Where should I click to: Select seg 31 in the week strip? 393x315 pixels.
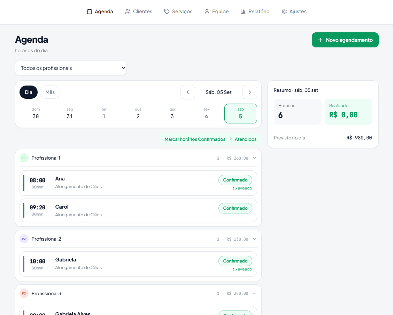point(70,113)
